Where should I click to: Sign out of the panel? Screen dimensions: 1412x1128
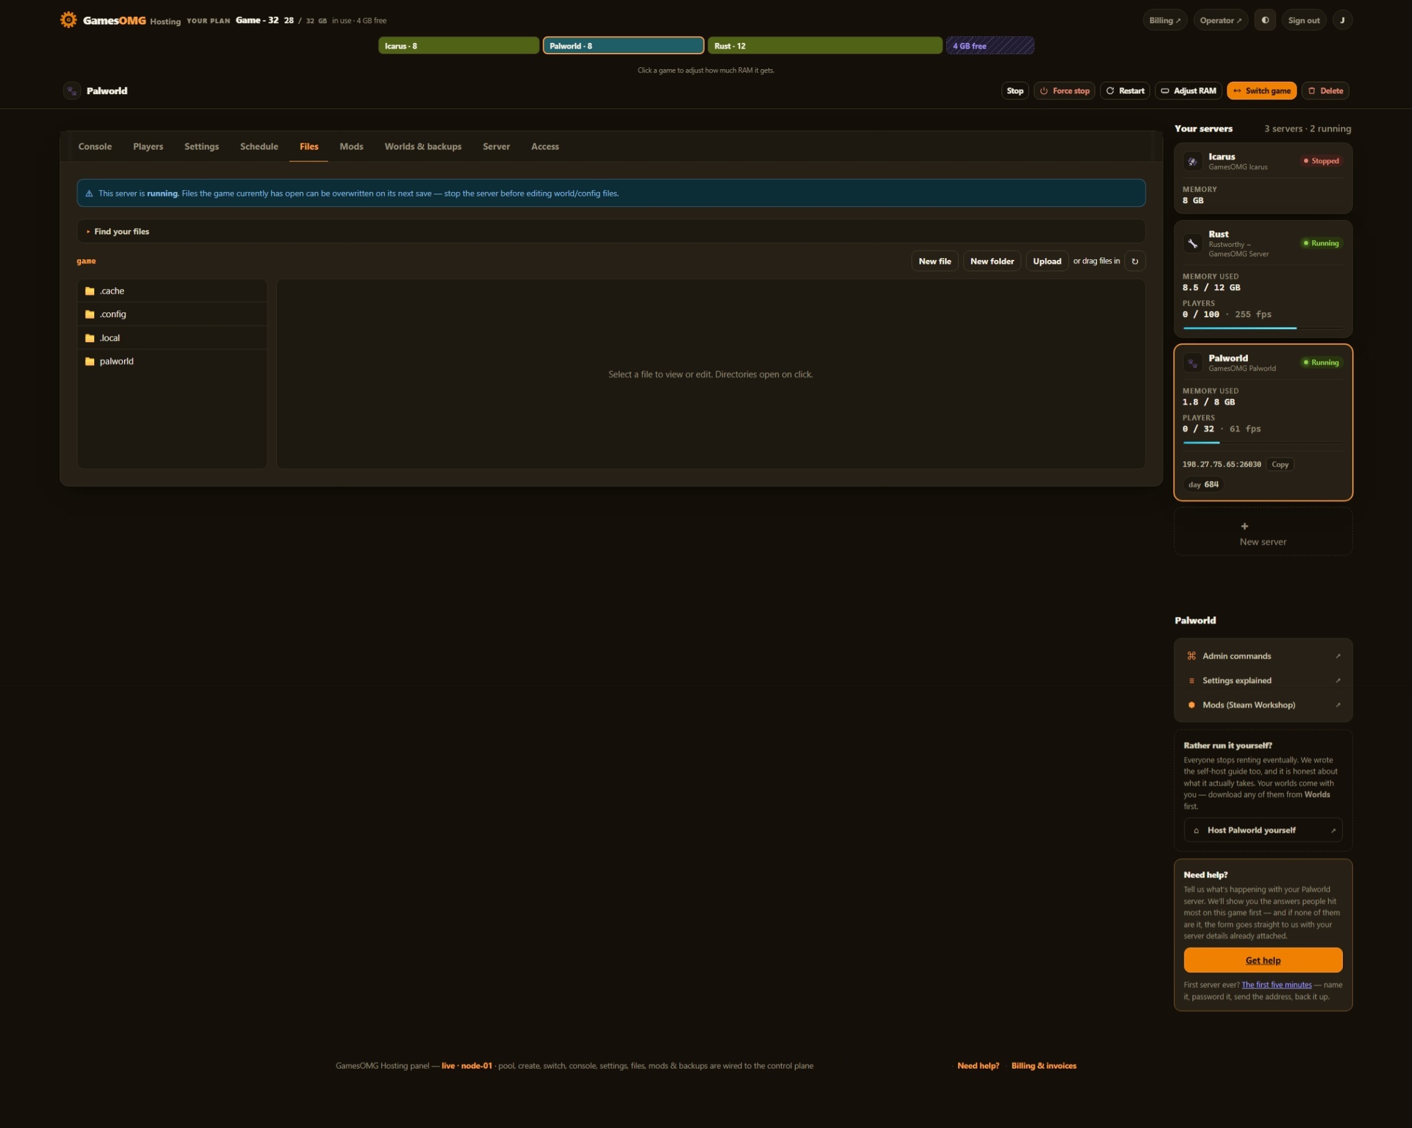coord(1303,21)
